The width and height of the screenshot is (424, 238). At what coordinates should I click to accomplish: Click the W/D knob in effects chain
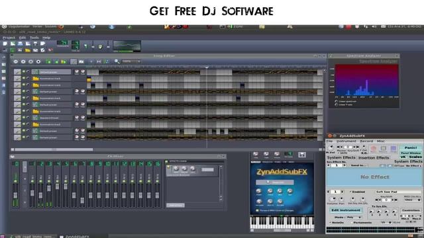[x=176, y=169]
